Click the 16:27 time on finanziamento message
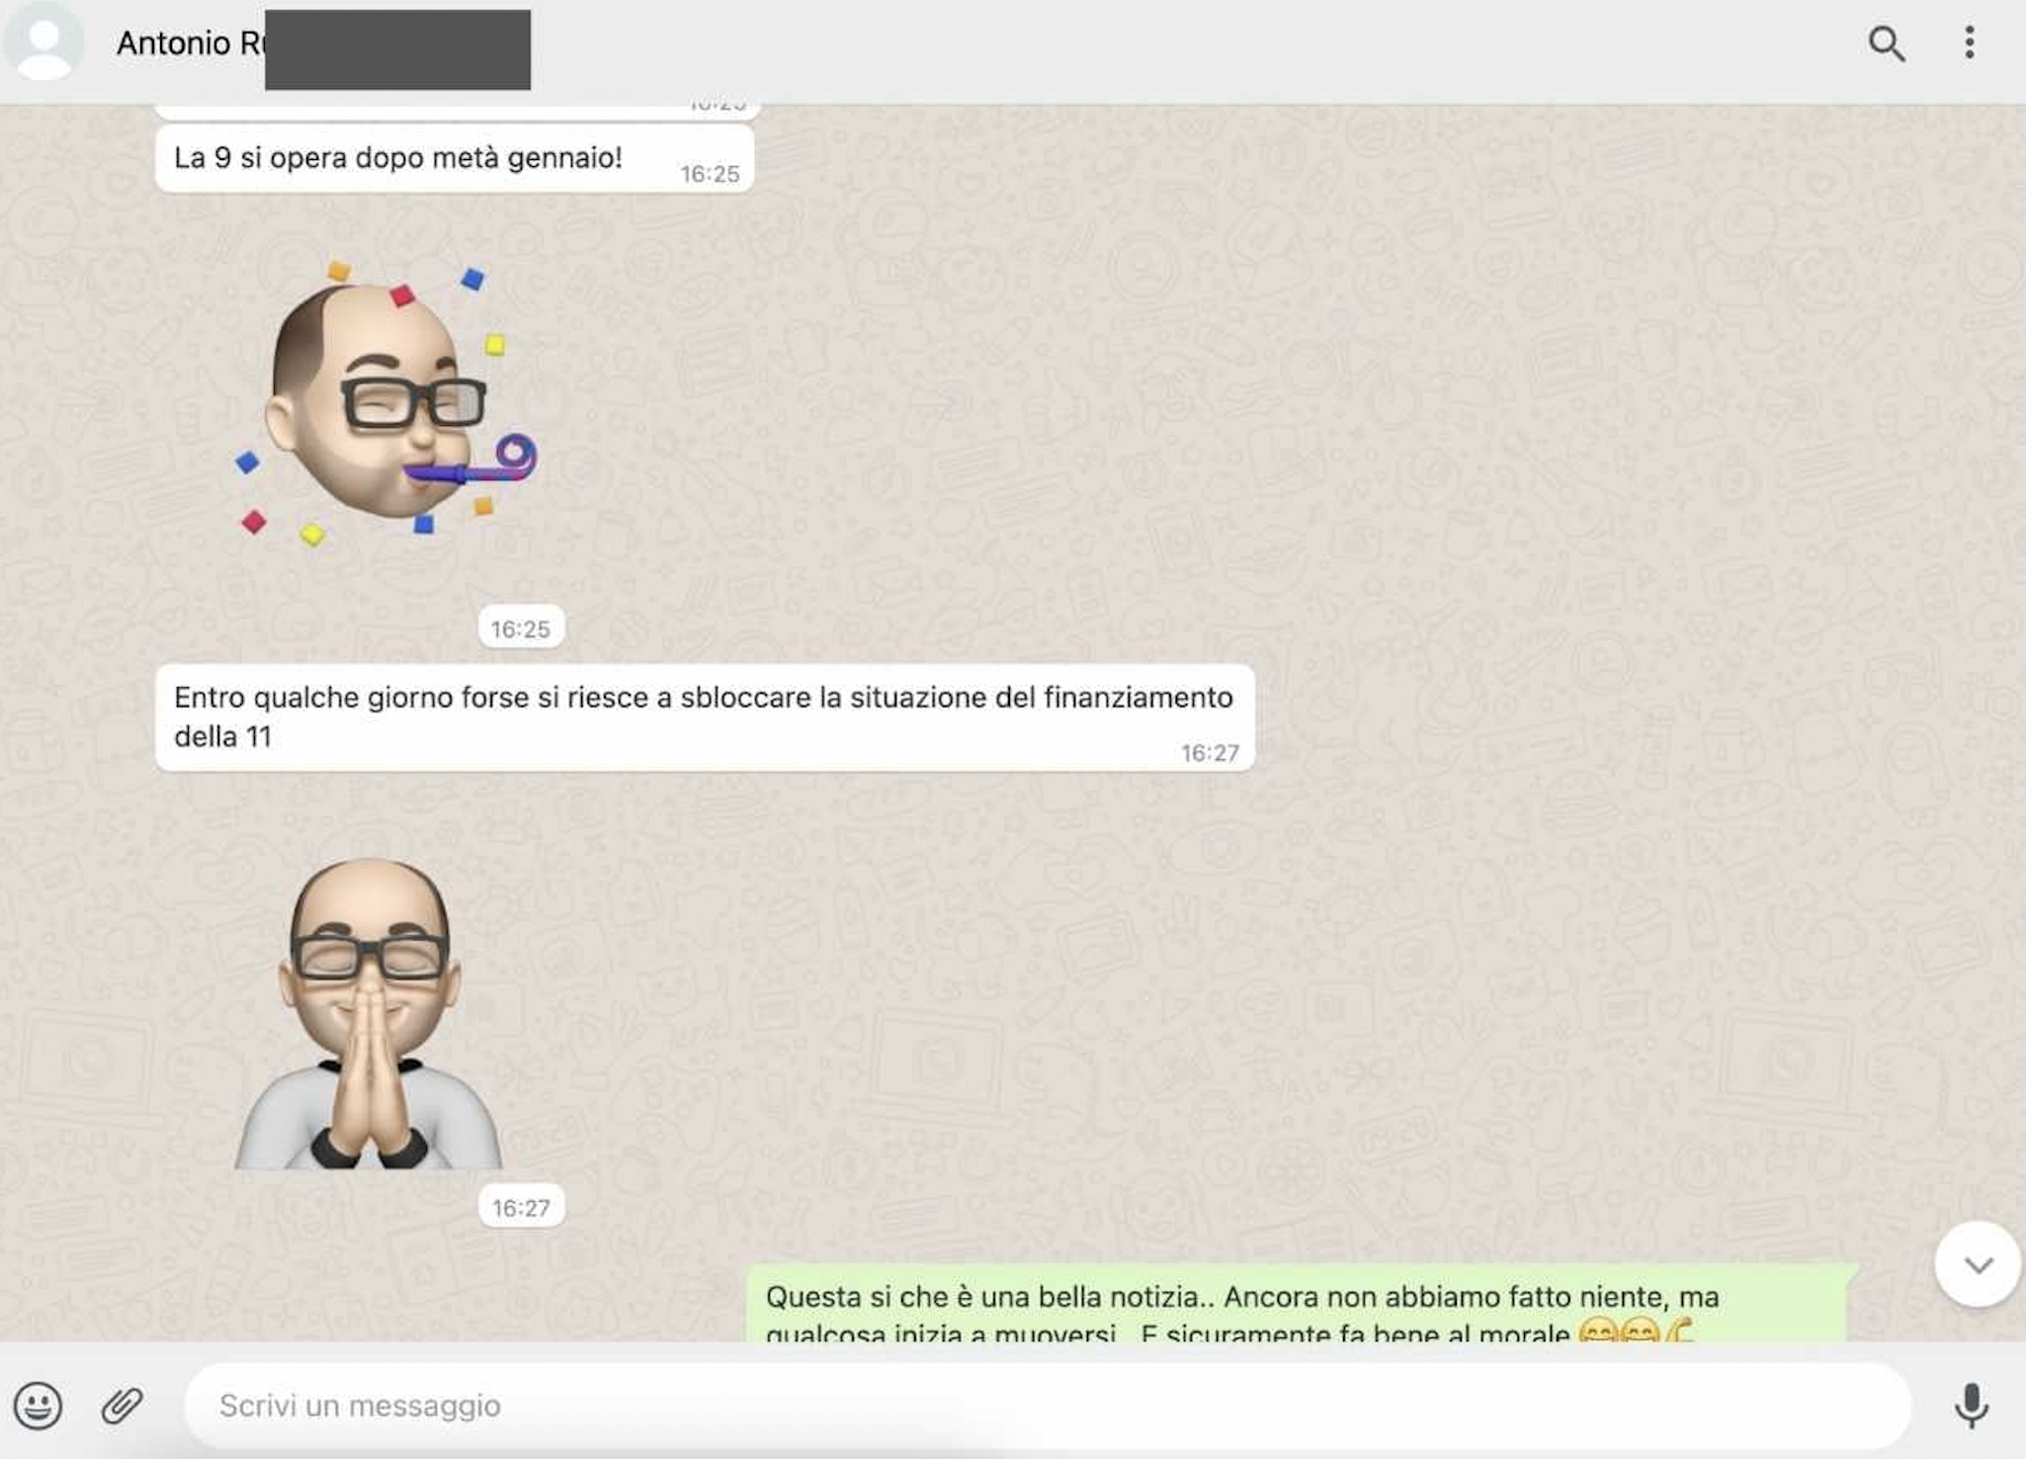Screen dimensions: 2026x1459 pyautogui.click(x=1210, y=754)
